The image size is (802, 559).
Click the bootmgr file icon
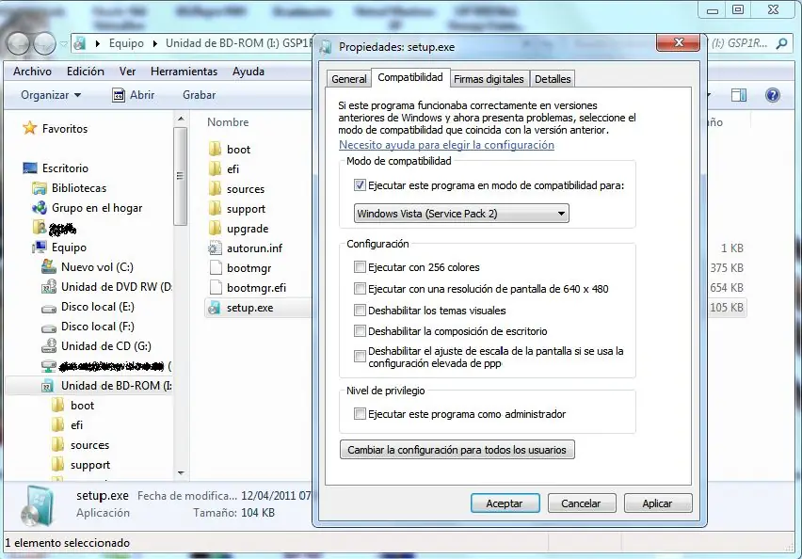point(216,267)
